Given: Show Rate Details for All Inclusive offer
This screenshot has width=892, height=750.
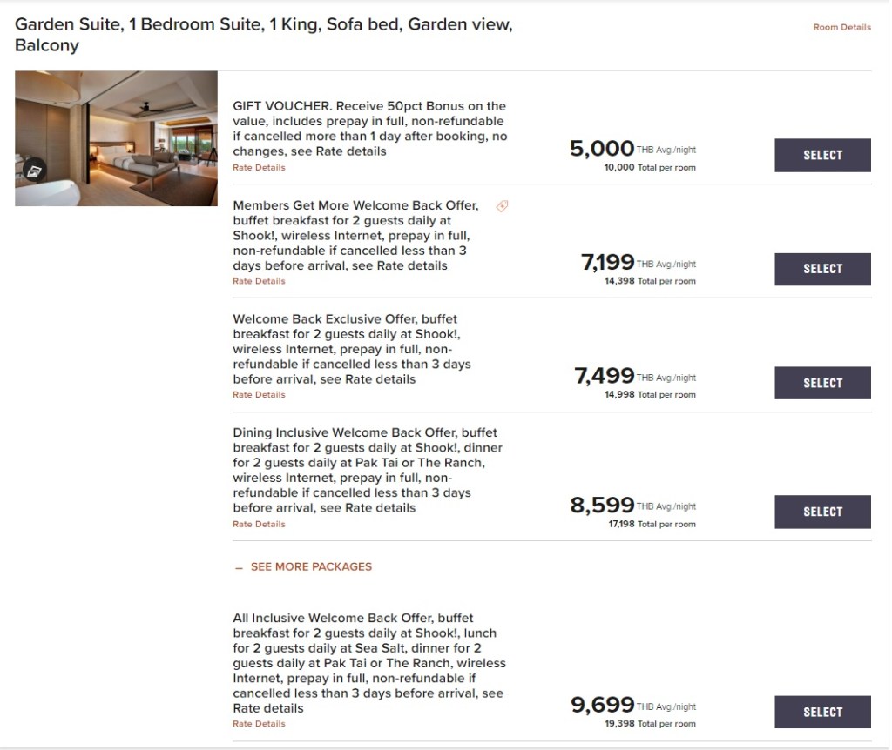Looking at the screenshot, I should pos(259,723).
